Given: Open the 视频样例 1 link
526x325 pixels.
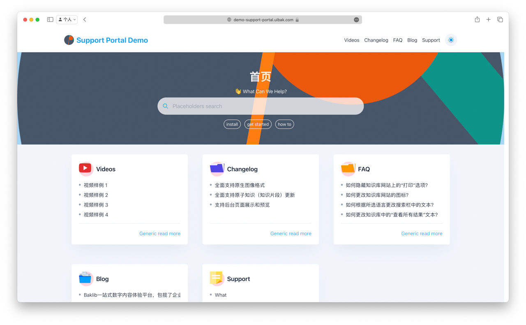Looking at the screenshot, I should click(x=96, y=185).
